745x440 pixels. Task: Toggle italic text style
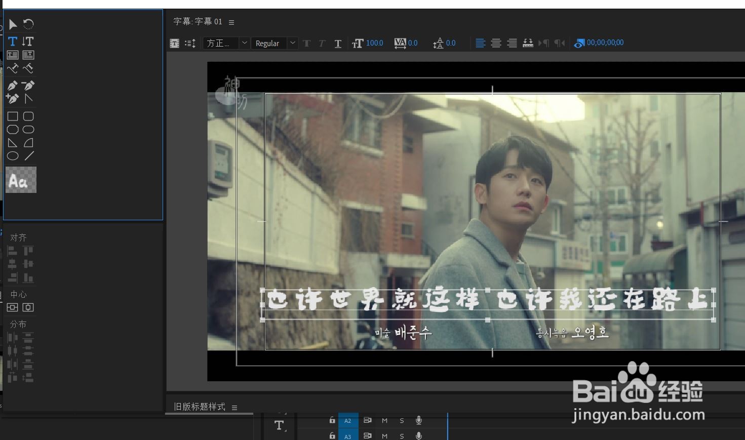click(x=322, y=44)
